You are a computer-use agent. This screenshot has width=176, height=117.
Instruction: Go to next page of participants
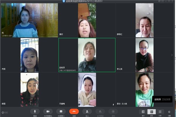[x=172, y=55]
